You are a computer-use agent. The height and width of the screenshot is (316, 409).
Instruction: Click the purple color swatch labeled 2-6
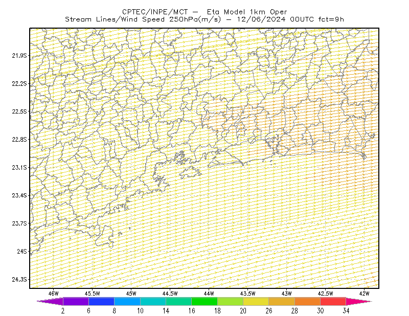[76, 301]
